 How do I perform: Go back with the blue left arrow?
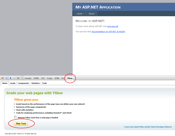tap(11, 78)
